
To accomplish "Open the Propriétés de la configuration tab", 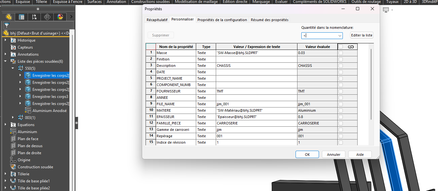I will point(222,20).
